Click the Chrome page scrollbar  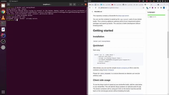168,45
